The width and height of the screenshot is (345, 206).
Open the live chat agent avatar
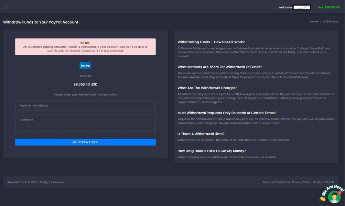pos(334,197)
